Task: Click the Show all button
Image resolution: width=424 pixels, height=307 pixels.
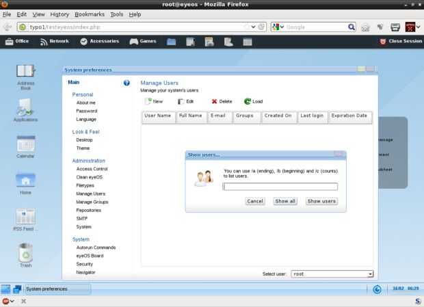Action: (x=285, y=201)
